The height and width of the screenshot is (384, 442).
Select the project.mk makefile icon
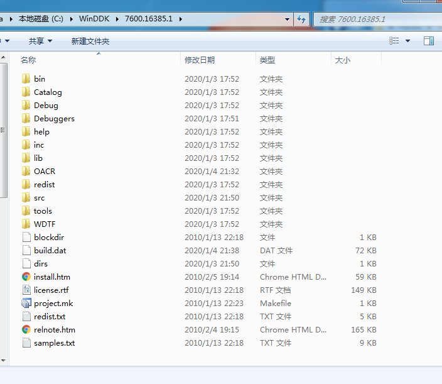26,304
